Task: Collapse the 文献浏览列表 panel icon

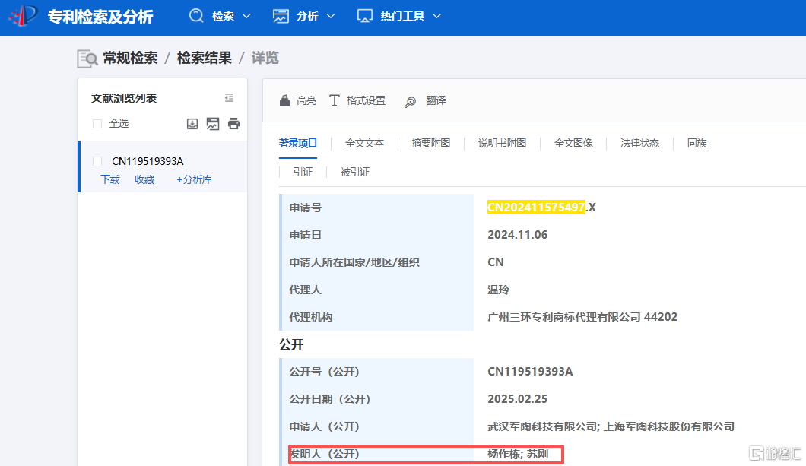Action: pos(230,97)
